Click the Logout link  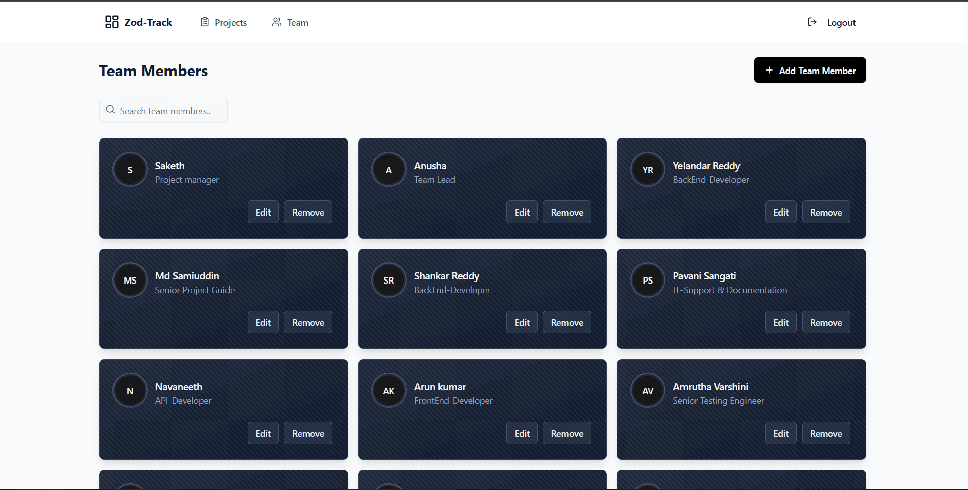tap(832, 22)
